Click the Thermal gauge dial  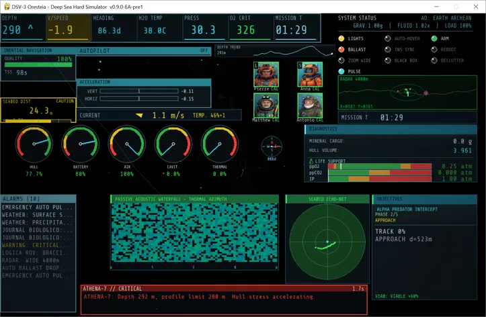220,144
